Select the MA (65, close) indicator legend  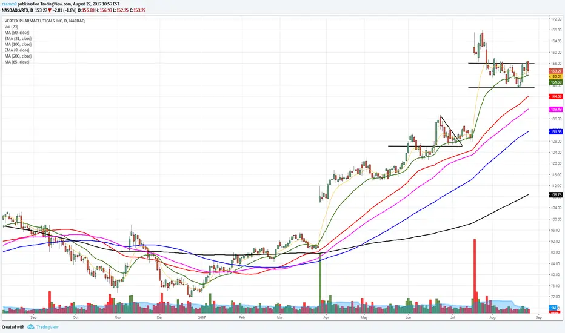[x=17, y=62]
